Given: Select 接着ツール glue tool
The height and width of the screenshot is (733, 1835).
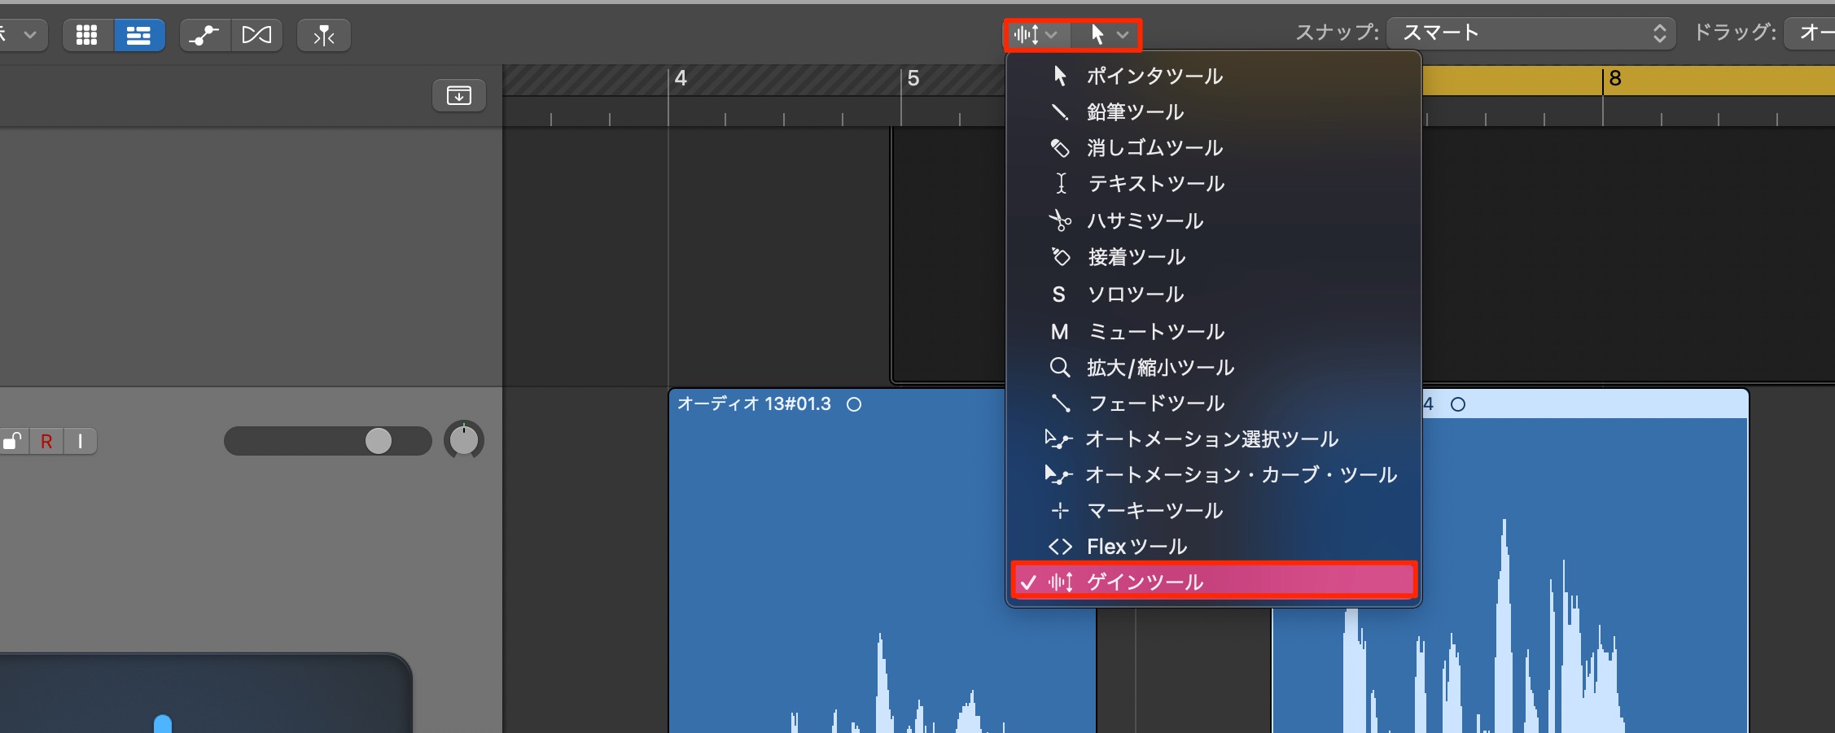Looking at the screenshot, I should (1214, 257).
